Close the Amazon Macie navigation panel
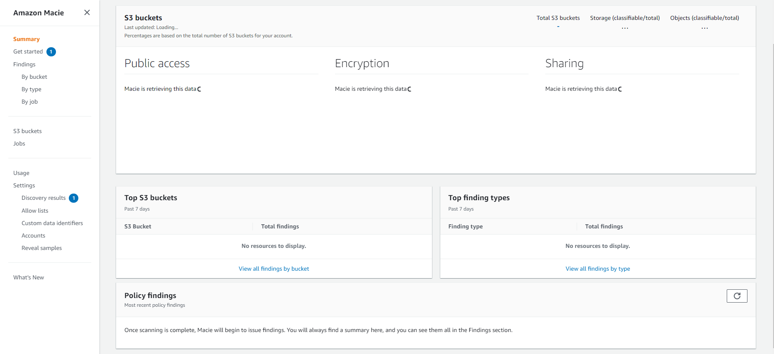The height and width of the screenshot is (354, 774). click(87, 12)
